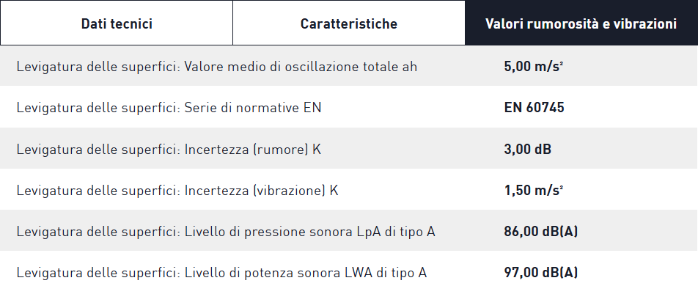The width and height of the screenshot is (698, 308).
Task: Open the Dati tecnici tab
Action: pyautogui.click(x=117, y=23)
